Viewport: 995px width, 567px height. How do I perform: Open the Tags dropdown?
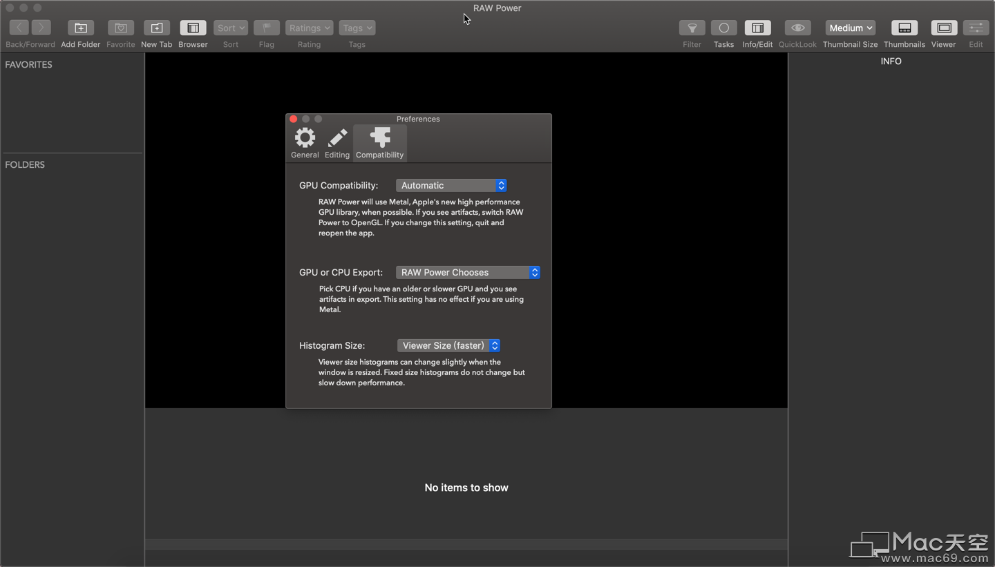click(x=357, y=28)
